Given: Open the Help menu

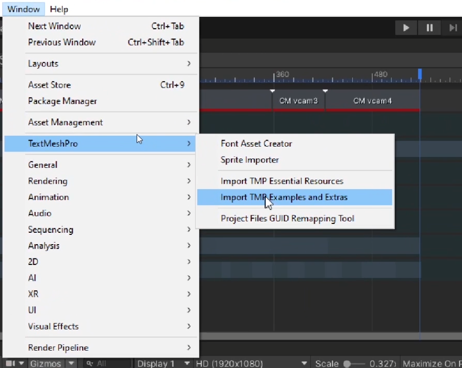Looking at the screenshot, I should [x=59, y=9].
